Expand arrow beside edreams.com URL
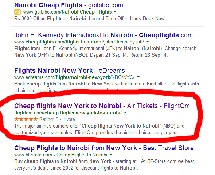The width and height of the screenshot is (215, 175). 138,77
